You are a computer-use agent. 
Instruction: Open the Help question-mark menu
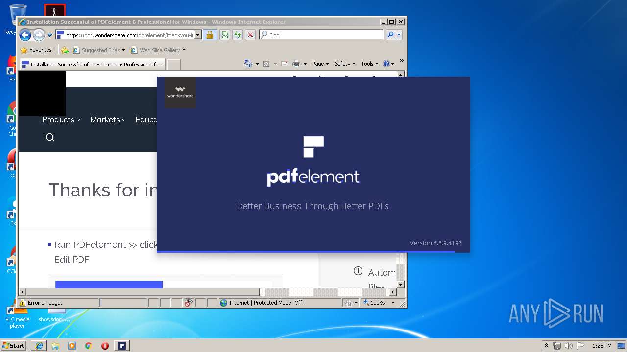point(388,64)
